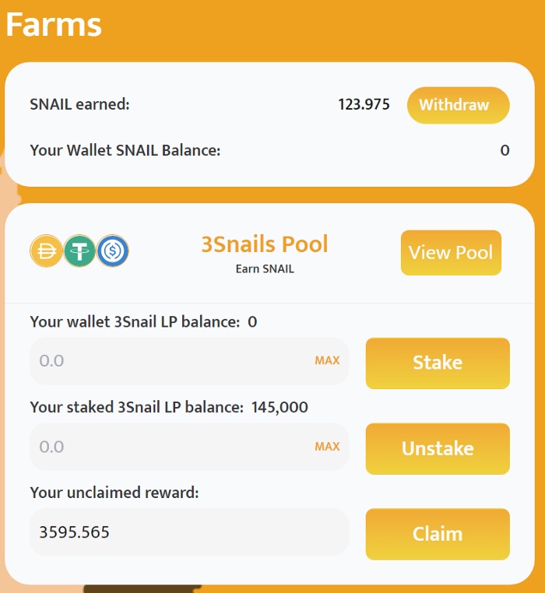Click the SNAIL earned label
This screenshot has width=545, height=593.
[79, 105]
